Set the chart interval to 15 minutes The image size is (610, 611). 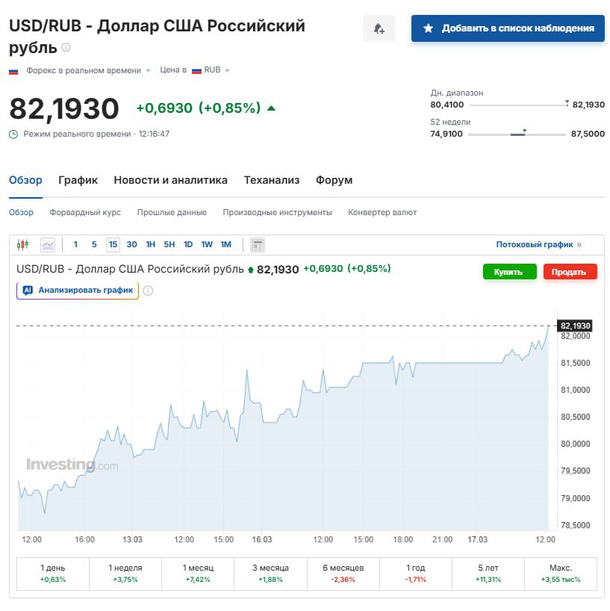113,244
